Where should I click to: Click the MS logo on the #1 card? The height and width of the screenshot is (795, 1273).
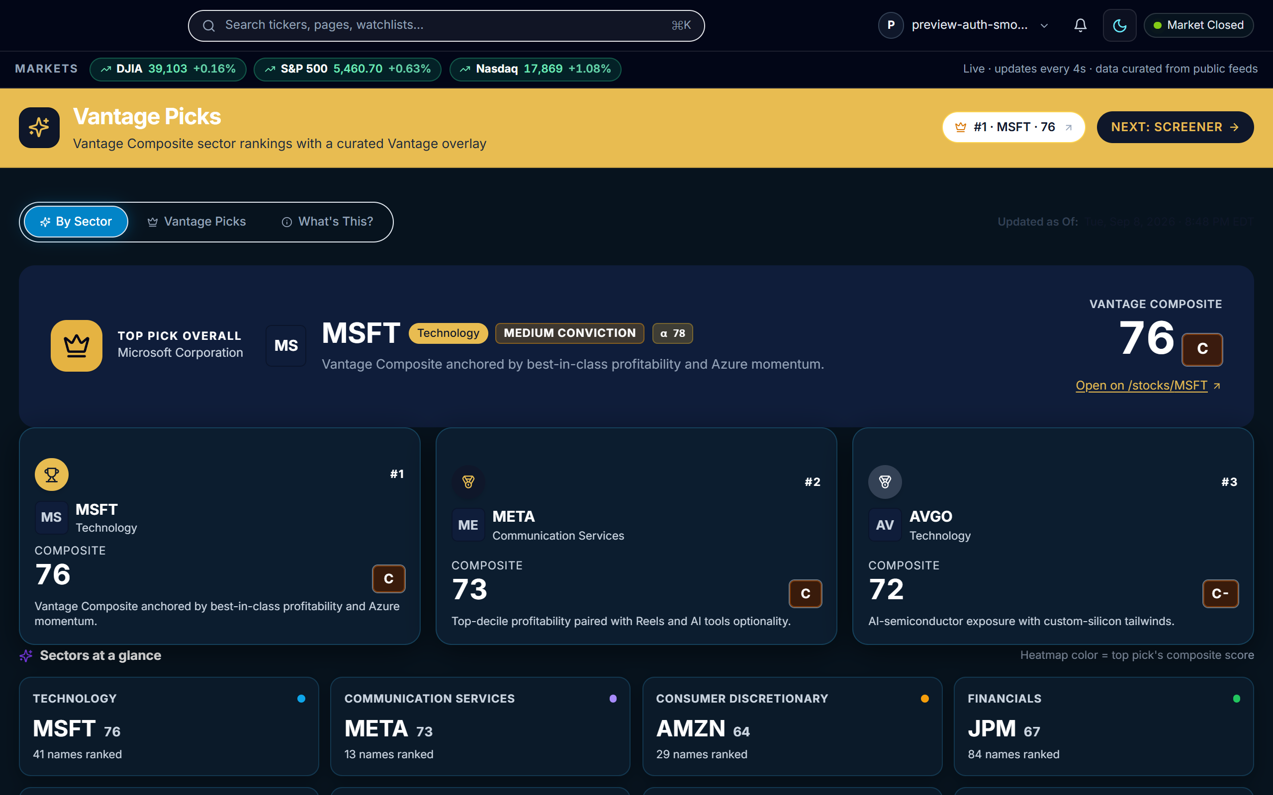(x=51, y=517)
